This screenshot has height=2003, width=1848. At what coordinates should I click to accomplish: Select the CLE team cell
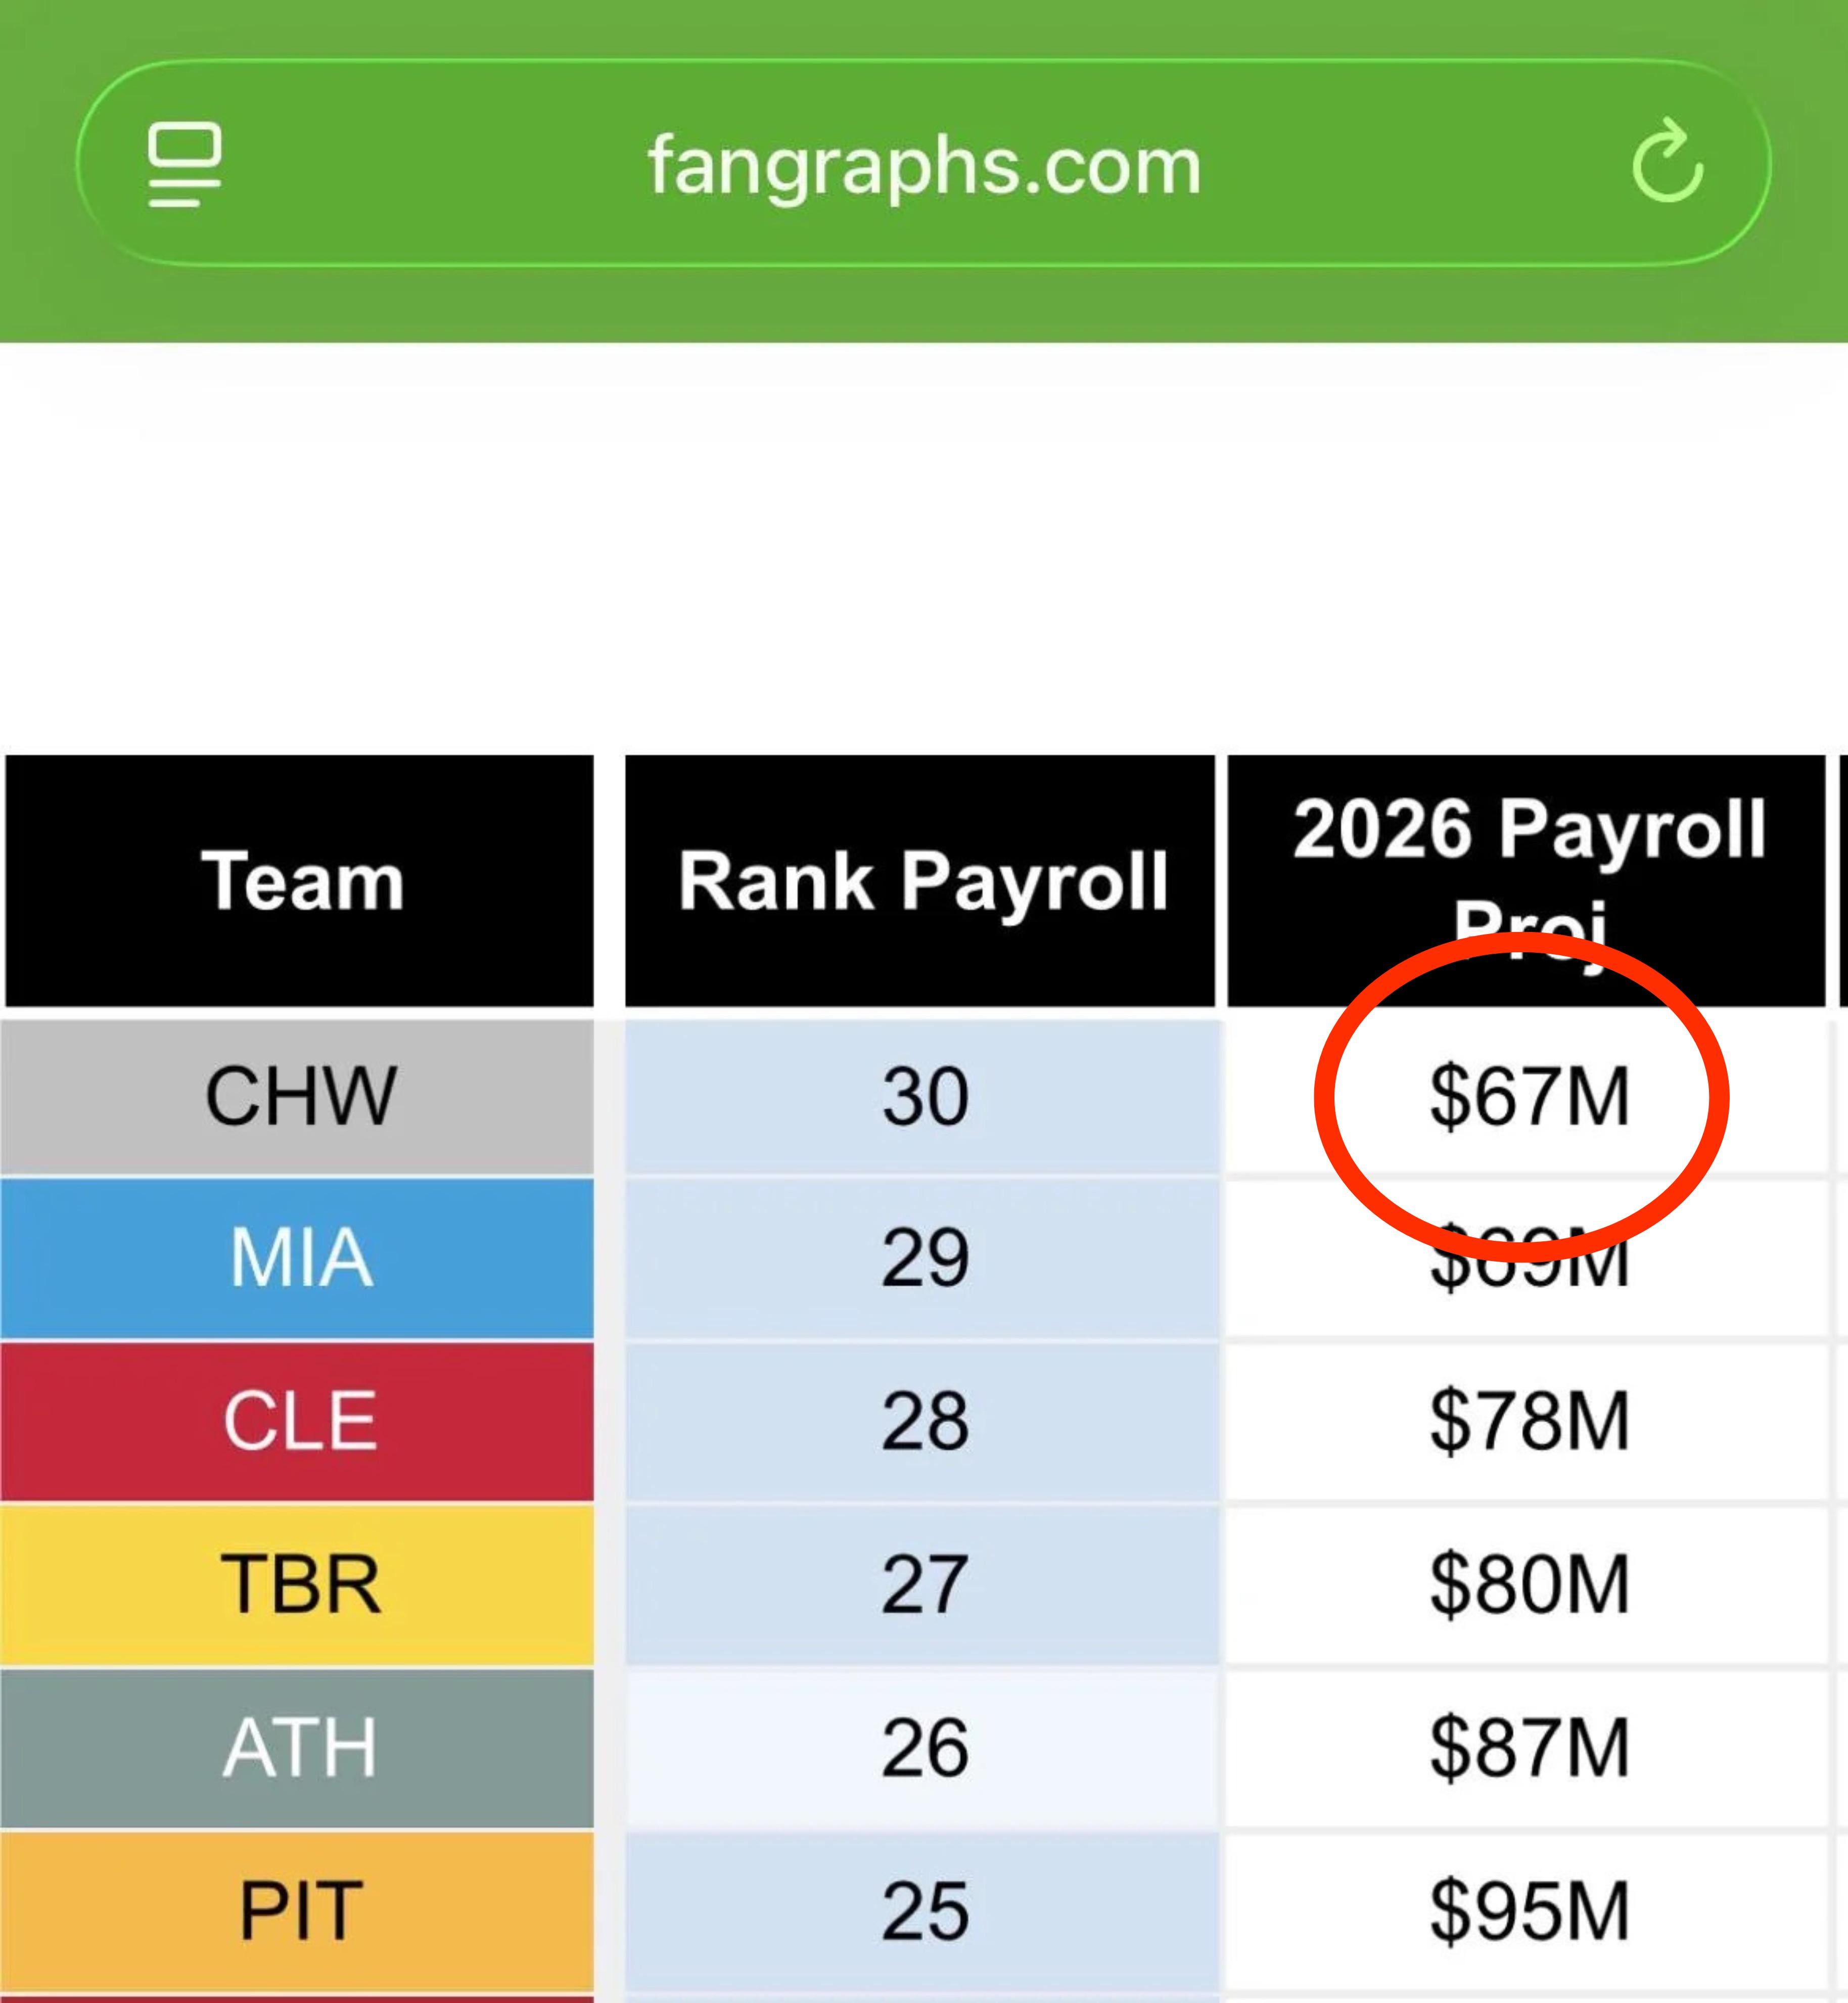click(299, 1421)
